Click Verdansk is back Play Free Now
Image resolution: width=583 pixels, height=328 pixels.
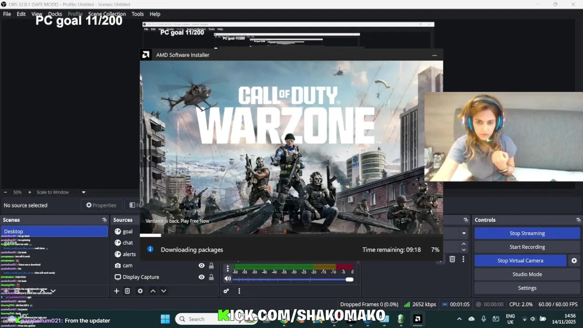[177, 221]
